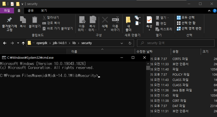Select the CERTS 파일 row
Viewport: 217px width, 117px height.
coord(183,59)
